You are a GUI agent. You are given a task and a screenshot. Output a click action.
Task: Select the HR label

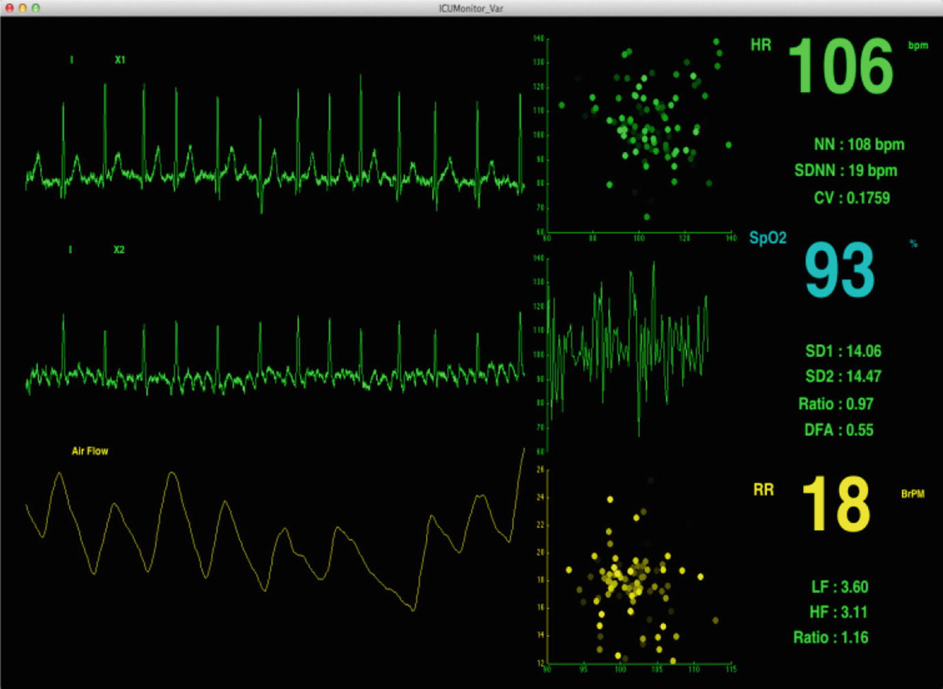coord(760,45)
